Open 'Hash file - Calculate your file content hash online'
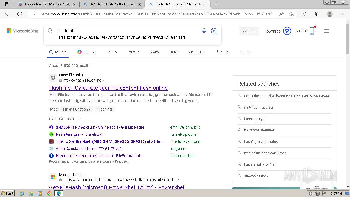The height and width of the screenshot is (197, 350). pyautogui.click(x=108, y=88)
